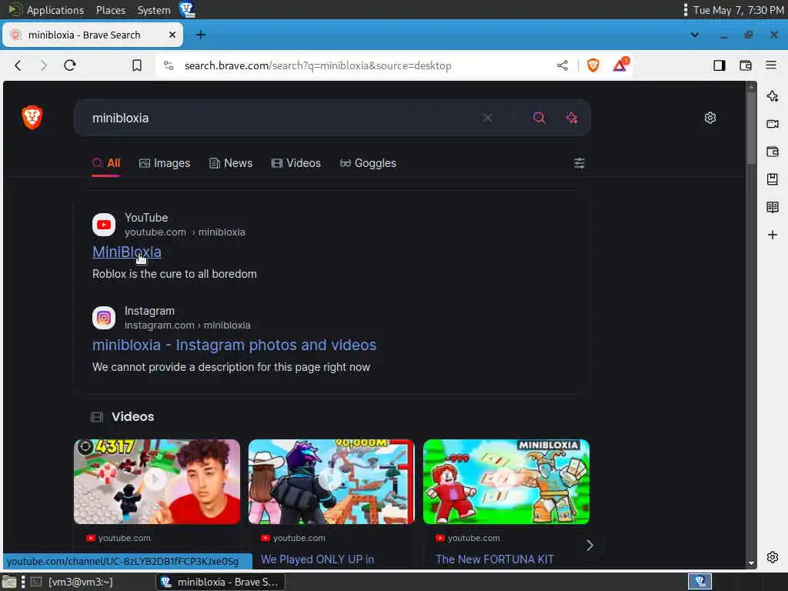The image size is (788, 591).
Task: Click instagram.com › minibloxia breadcrumb
Action: point(188,326)
